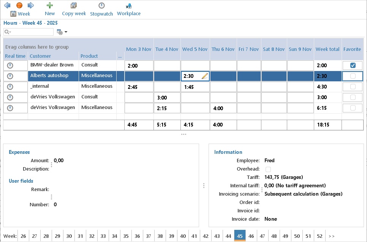The height and width of the screenshot is (242, 367).
Task: Switch to week 46
Action: click(x=251, y=236)
